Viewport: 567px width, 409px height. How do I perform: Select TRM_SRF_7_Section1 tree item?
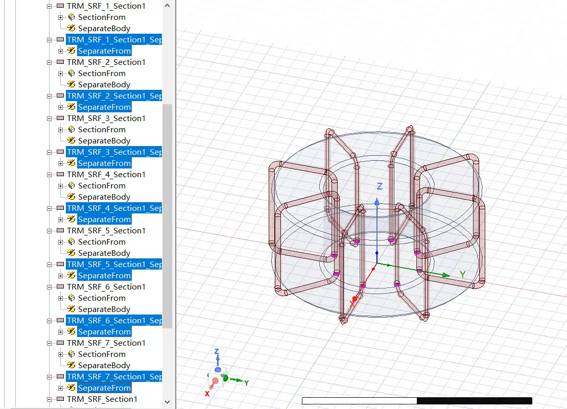[106, 343]
